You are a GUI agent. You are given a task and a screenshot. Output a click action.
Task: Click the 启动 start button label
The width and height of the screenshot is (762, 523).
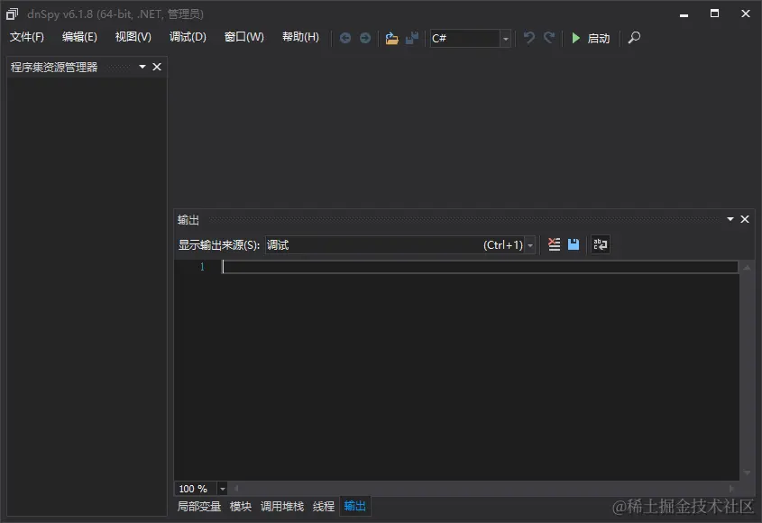point(599,39)
